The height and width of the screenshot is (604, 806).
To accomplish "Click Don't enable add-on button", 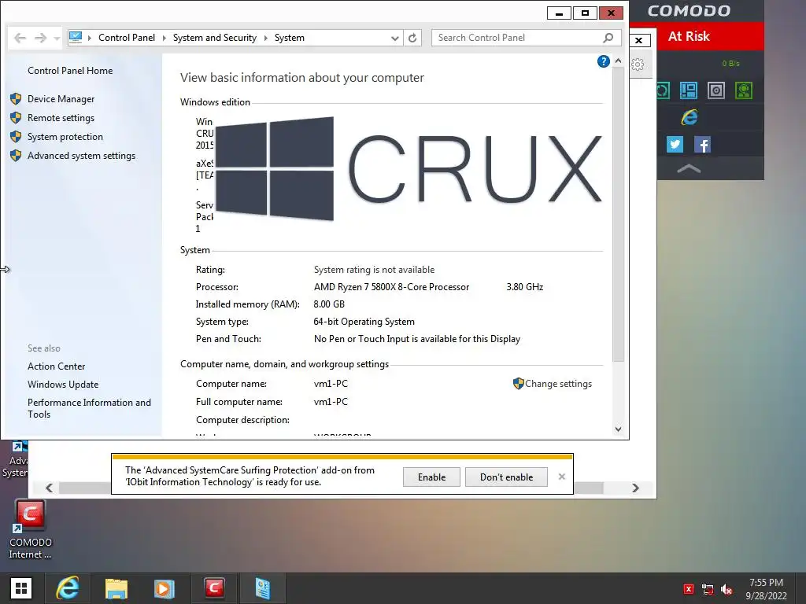I will (x=506, y=477).
